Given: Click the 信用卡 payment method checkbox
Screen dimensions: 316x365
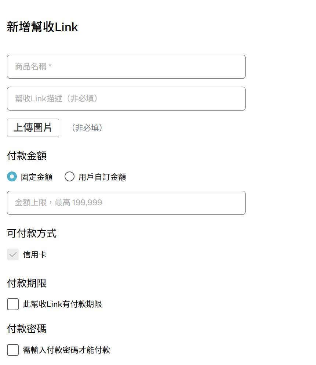Looking at the screenshot, I should (x=13, y=254).
